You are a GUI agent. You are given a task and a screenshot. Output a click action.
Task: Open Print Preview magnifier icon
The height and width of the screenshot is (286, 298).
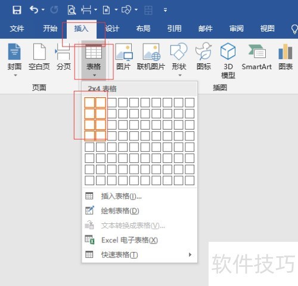pyautogui.click(x=72, y=10)
